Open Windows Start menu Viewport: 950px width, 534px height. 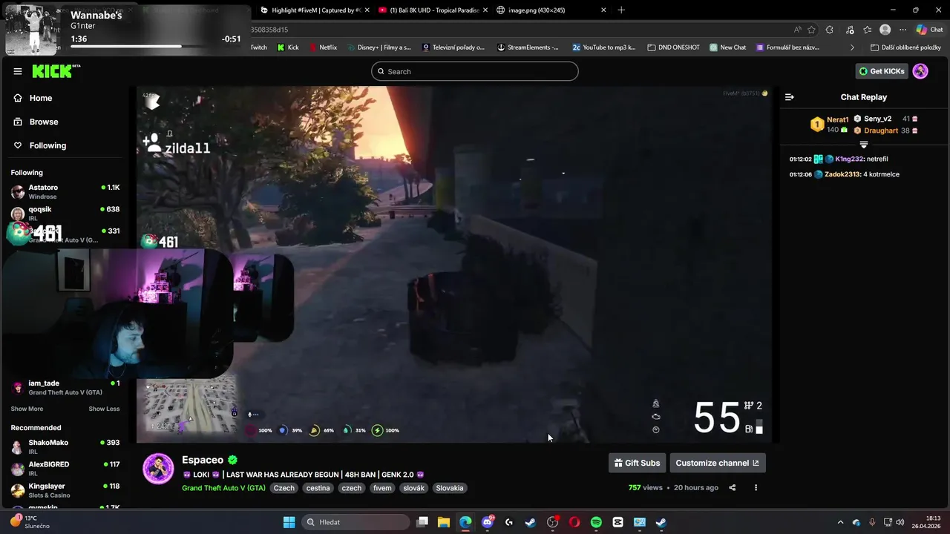click(x=289, y=522)
